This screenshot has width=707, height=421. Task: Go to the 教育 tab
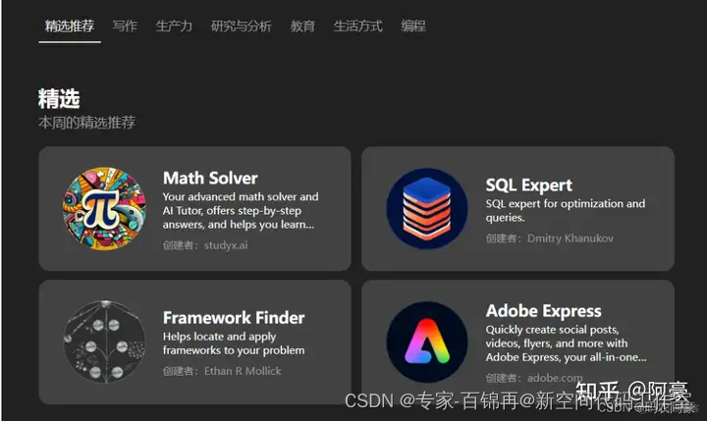pyautogui.click(x=302, y=26)
